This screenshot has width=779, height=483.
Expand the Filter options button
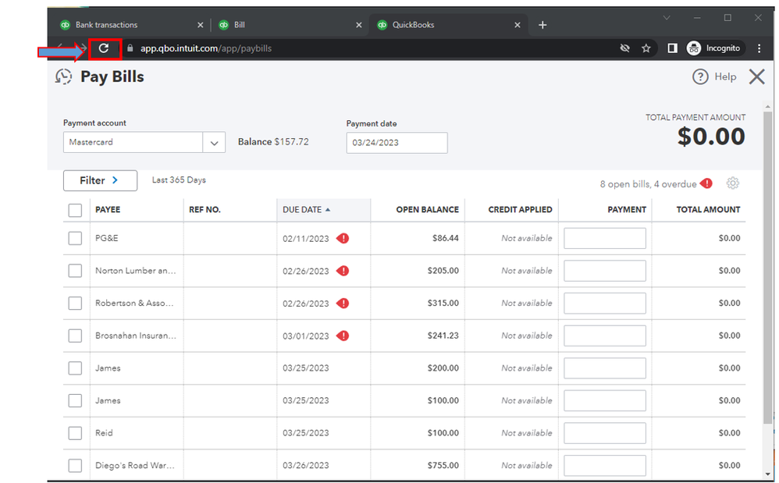coord(100,180)
